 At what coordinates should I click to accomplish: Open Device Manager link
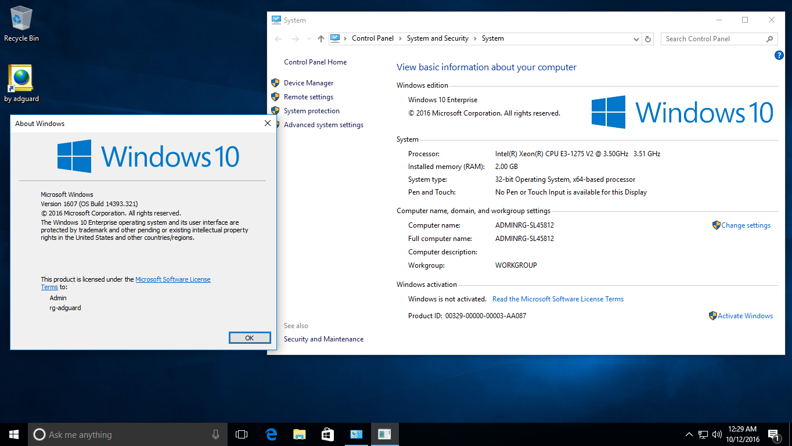309,83
